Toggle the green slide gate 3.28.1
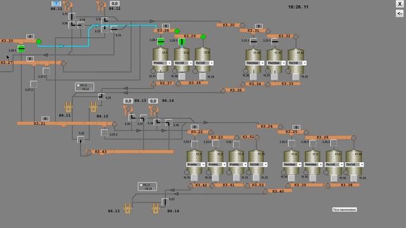The image size is (406, 228). (x=160, y=42)
